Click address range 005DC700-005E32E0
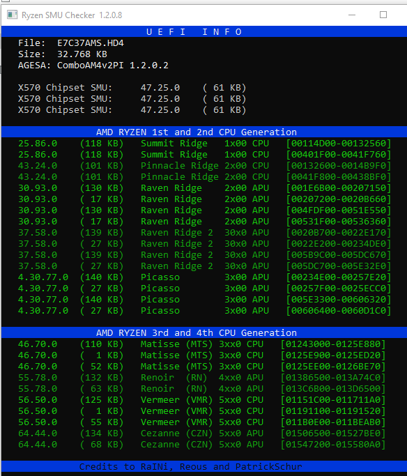 339,266
